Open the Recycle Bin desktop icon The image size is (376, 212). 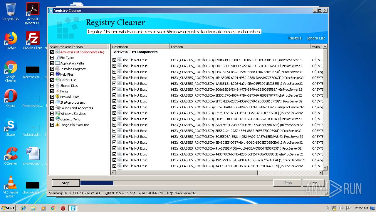click(11, 12)
